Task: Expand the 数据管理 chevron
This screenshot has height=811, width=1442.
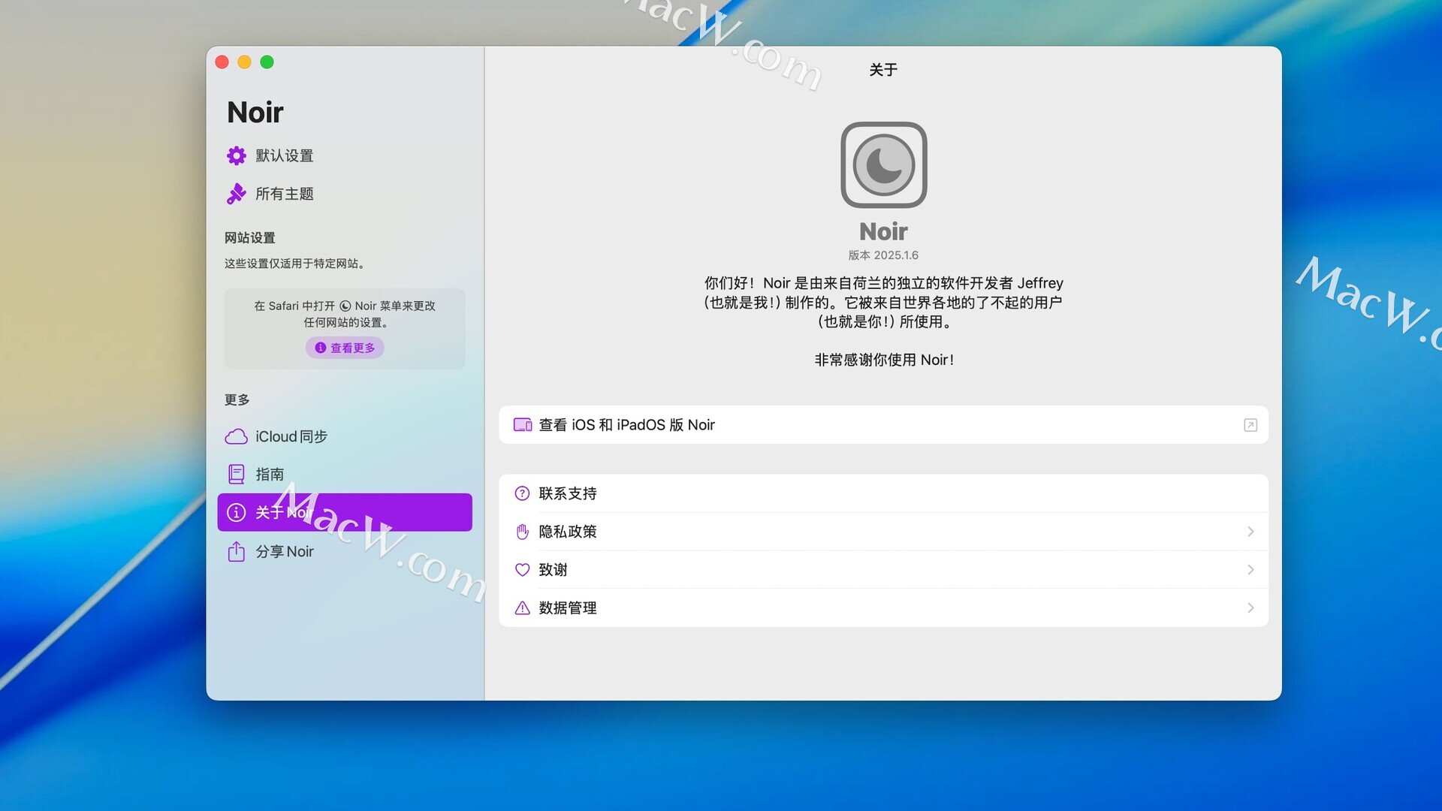Action: click(x=1250, y=608)
